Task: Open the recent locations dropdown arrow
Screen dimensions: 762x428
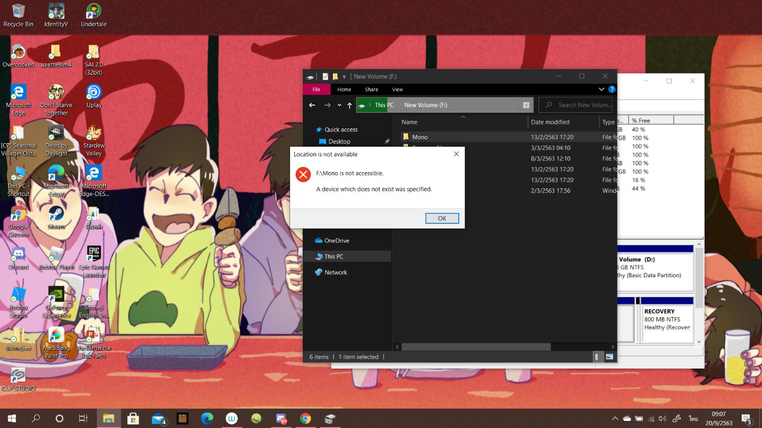Action: pos(339,105)
